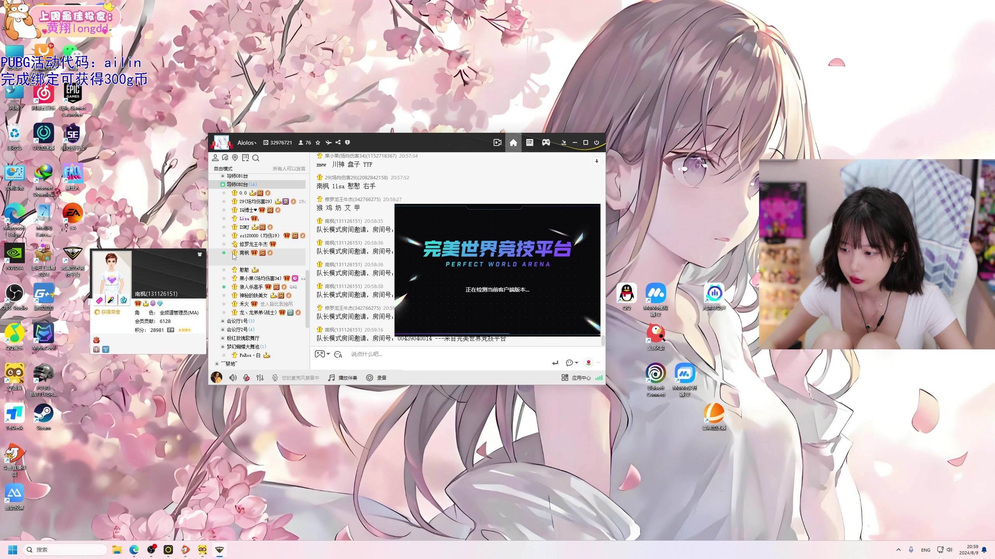Viewport: 995px width, 559px height.
Task: Open Ubisoft Connect desktop shortcut
Action: coord(656,380)
